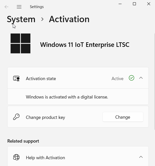Click the Activation page heading
The width and height of the screenshot is (155, 166).
tap(69, 19)
